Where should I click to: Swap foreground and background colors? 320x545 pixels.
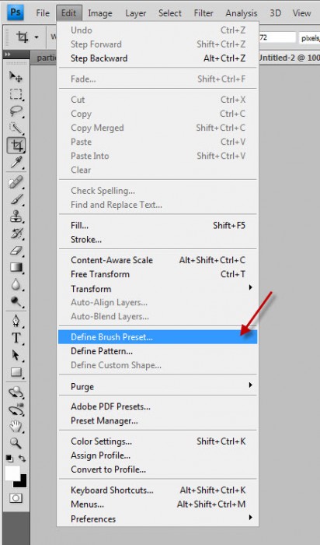[x=22, y=459]
